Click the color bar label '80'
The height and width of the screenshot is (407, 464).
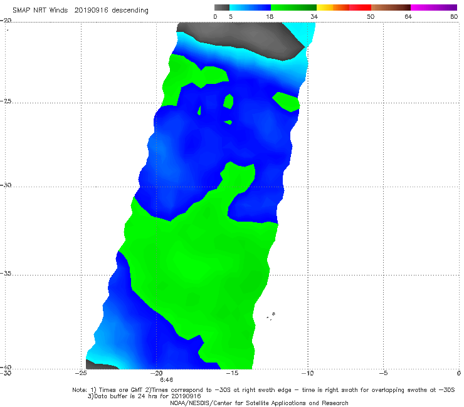click(x=454, y=17)
